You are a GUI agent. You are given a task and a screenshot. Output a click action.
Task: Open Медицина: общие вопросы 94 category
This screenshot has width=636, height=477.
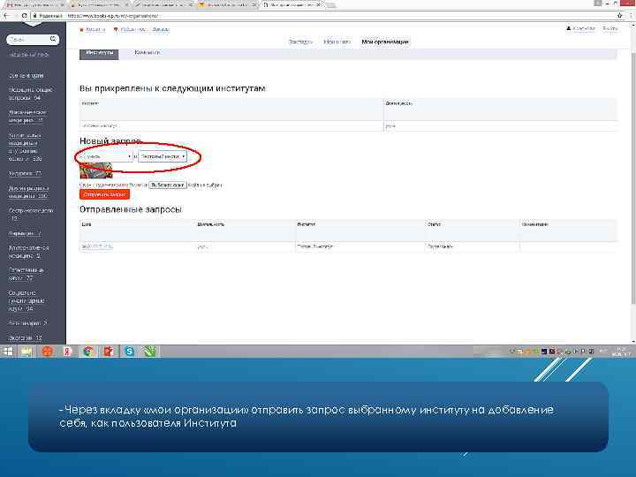[x=30, y=94]
